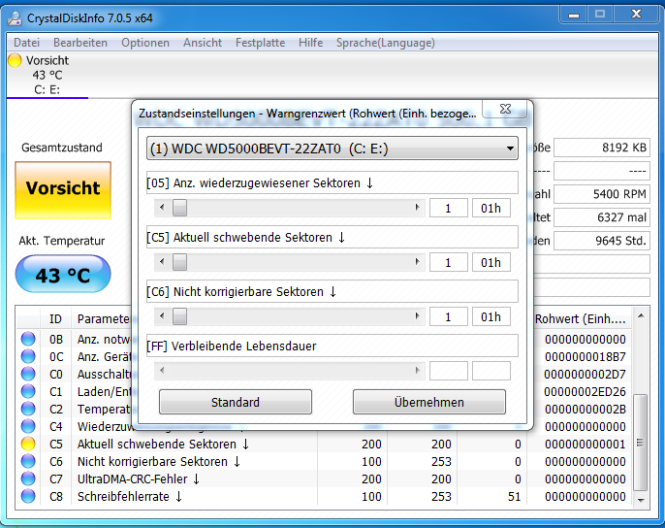Click the blue status orb for ID C2
The image size is (665, 528).
tap(28, 409)
